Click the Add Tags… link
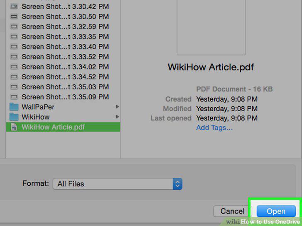Screen dimensions: 302x226 [x=214, y=127]
